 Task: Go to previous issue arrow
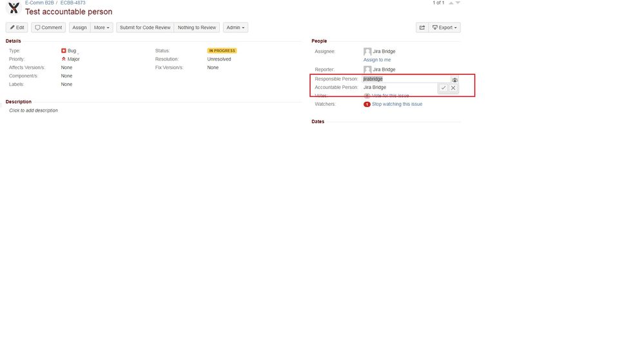451,3
